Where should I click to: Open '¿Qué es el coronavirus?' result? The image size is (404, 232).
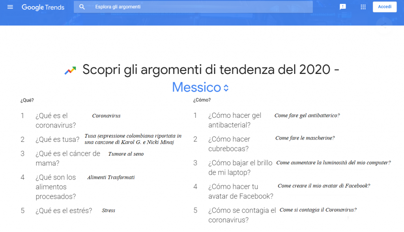56,121
